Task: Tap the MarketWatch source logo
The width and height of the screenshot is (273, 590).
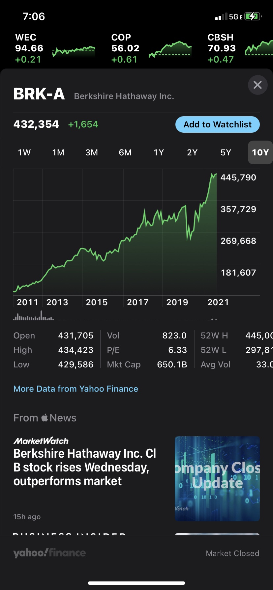Action: 41,441
